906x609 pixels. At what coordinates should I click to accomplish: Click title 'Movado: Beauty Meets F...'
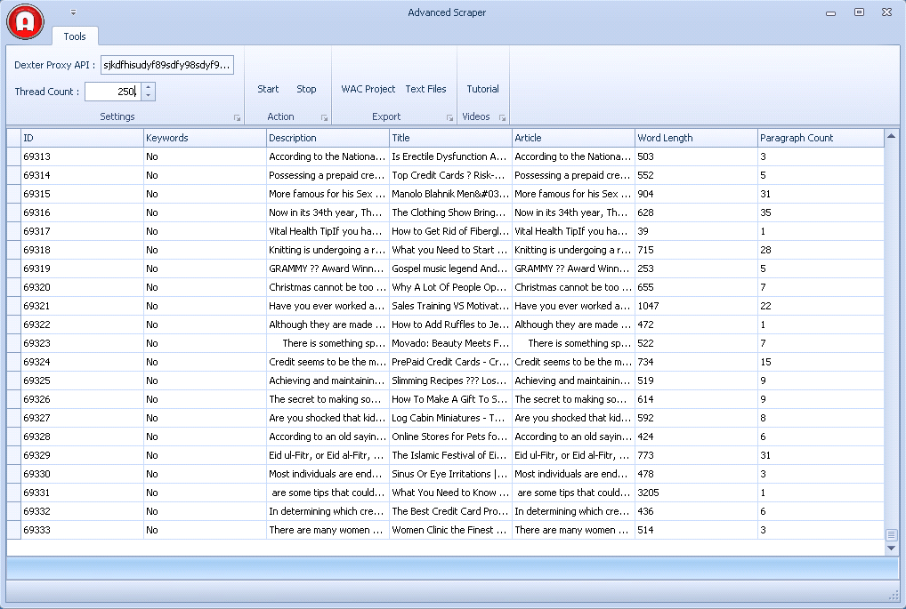(x=450, y=343)
